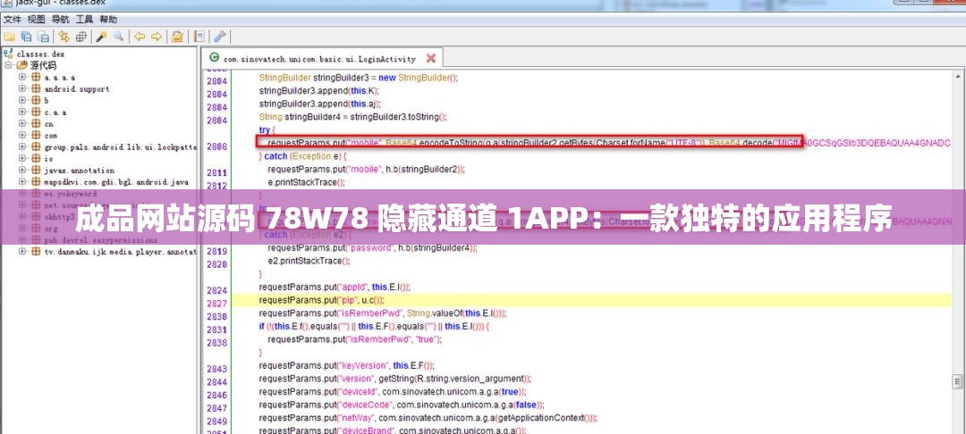Click the requestParams.put("keyVersion") code line
The height and width of the screenshot is (434, 966).
coord(347,365)
